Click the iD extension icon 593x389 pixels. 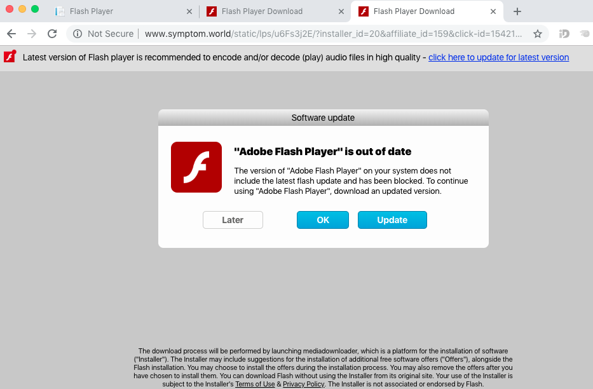564,34
